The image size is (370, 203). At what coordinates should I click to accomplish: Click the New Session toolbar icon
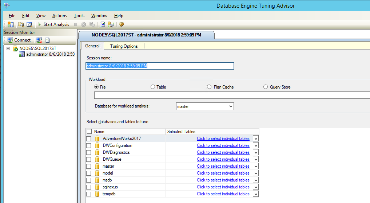pos(11,24)
